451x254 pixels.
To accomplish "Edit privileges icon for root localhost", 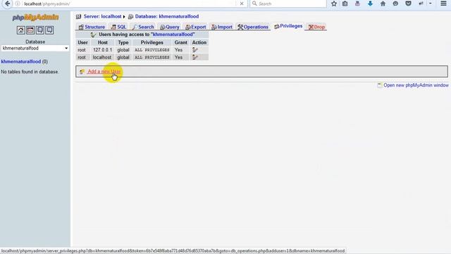I will click(195, 57).
